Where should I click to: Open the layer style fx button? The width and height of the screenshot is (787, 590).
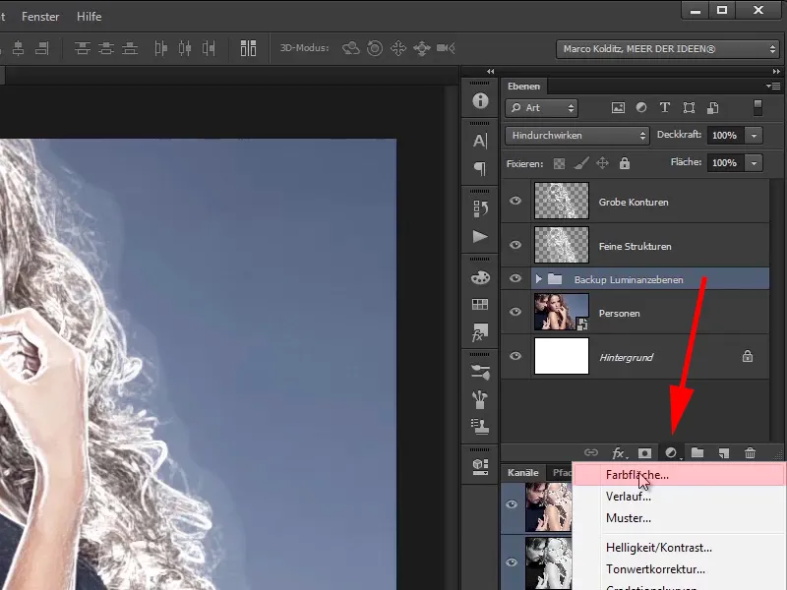pyautogui.click(x=619, y=453)
